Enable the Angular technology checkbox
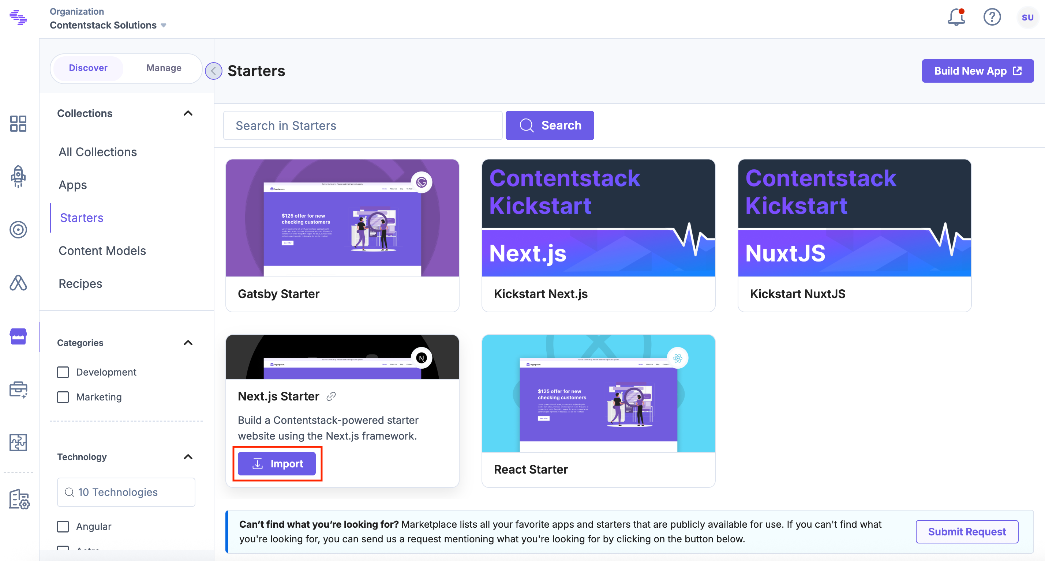1045x561 pixels. pyautogui.click(x=63, y=526)
